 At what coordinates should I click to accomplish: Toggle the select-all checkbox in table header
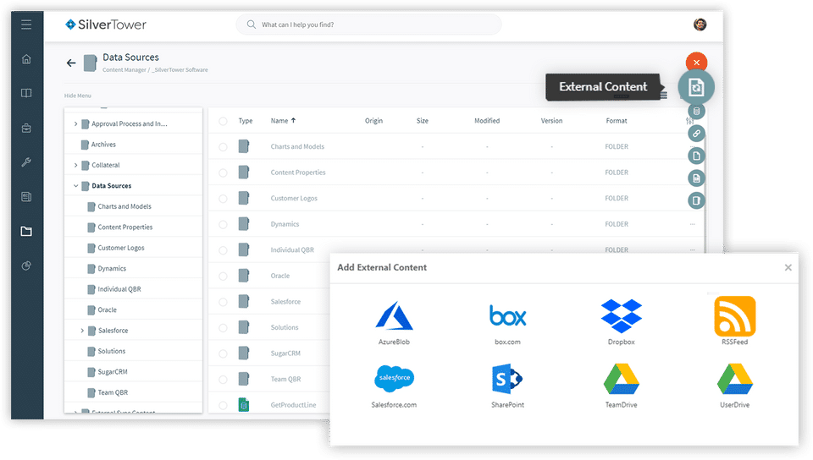coord(223,121)
